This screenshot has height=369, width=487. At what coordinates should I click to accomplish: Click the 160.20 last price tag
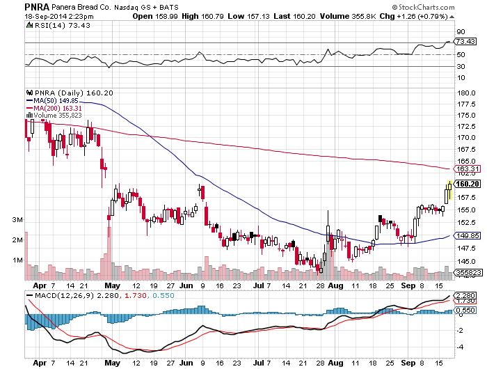pyautogui.click(x=468, y=184)
